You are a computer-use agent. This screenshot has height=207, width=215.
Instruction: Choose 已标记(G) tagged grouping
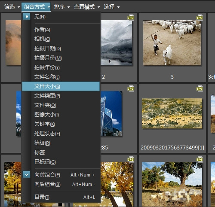61,162
